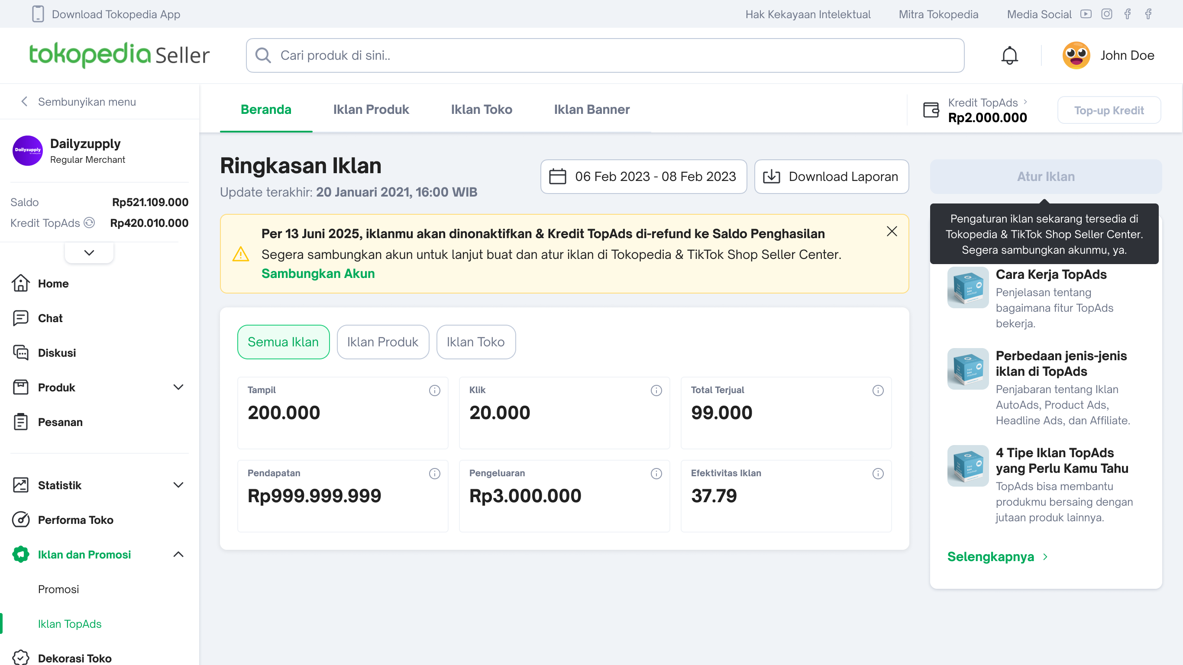Image resolution: width=1183 pixels, height=665 pixels.
Task: Open Chat from the sidebar
Action: (x=50, y=318)
